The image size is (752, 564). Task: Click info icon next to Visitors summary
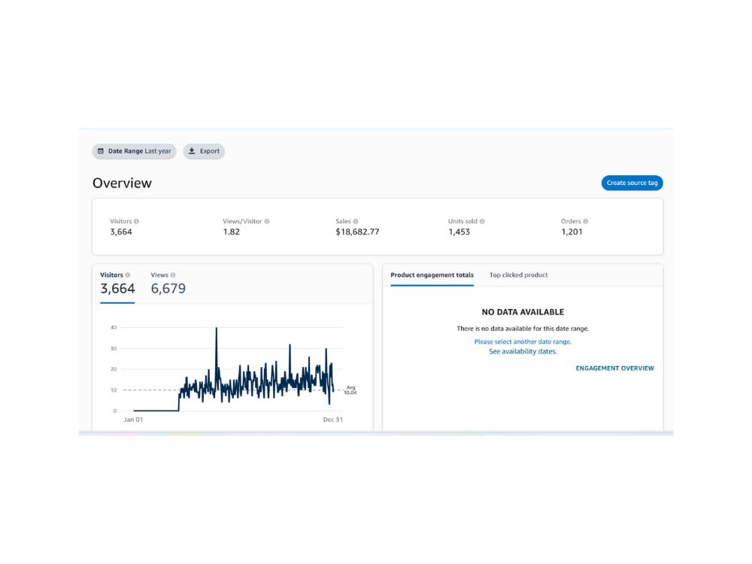[137, 222]
